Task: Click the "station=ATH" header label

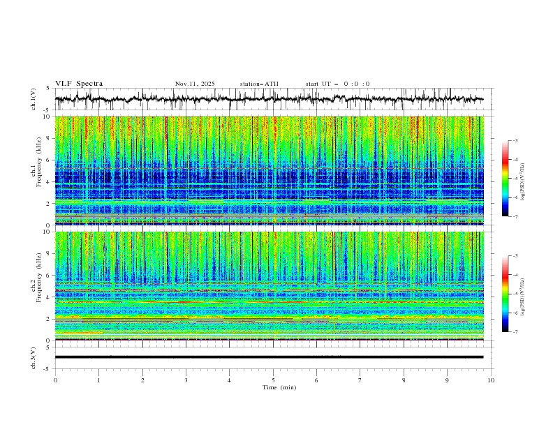Action: (x=259, y=84)
